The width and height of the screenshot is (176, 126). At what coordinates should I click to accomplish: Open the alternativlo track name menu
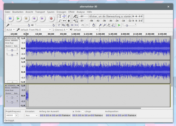point(13,38)
